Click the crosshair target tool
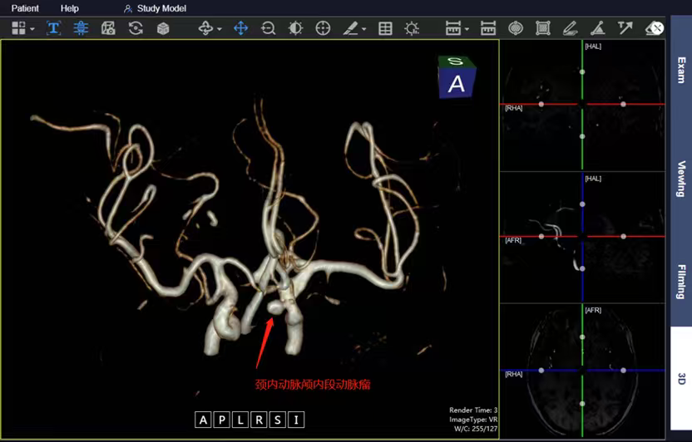Image resolution: width=692 pixels, height=442 pixels. click(323, 28)
